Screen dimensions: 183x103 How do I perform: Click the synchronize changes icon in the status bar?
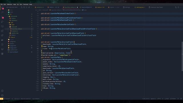coord(12,99)
